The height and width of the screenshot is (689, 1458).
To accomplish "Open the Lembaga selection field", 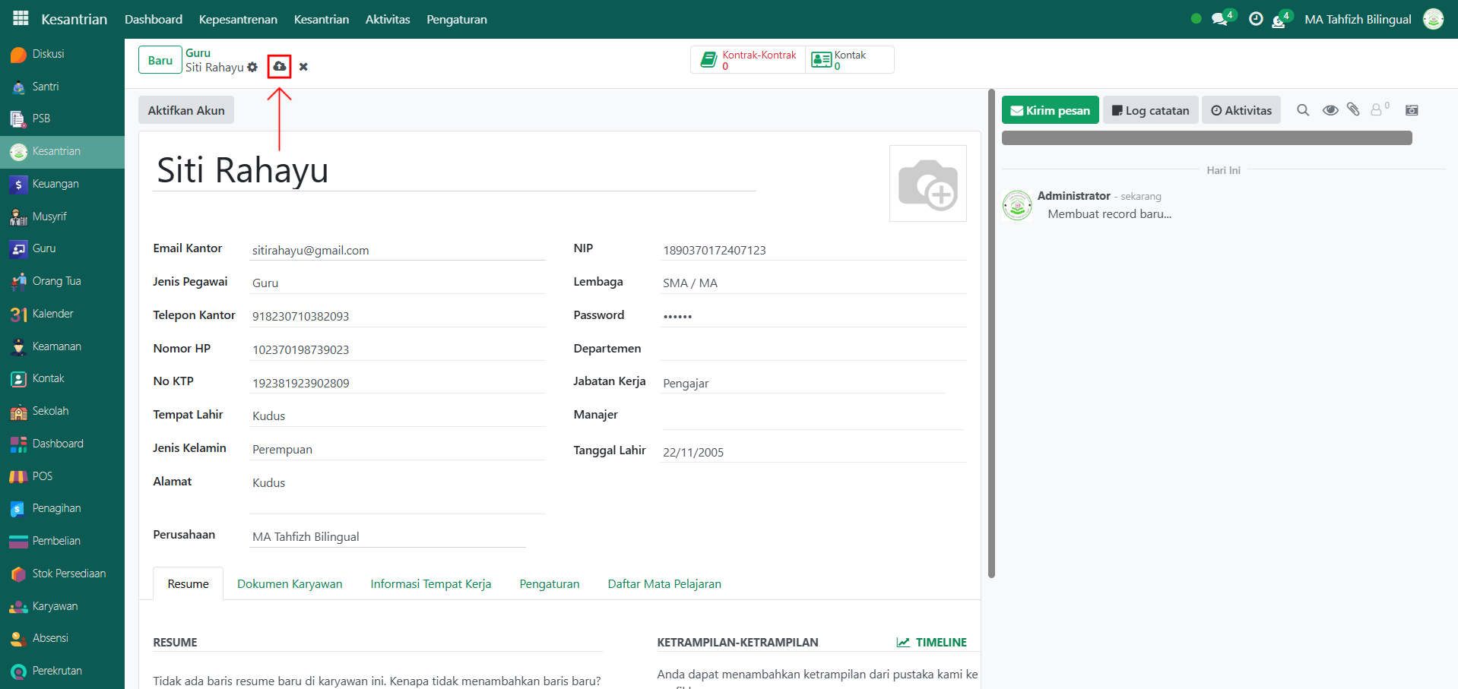I will (812, 283).
